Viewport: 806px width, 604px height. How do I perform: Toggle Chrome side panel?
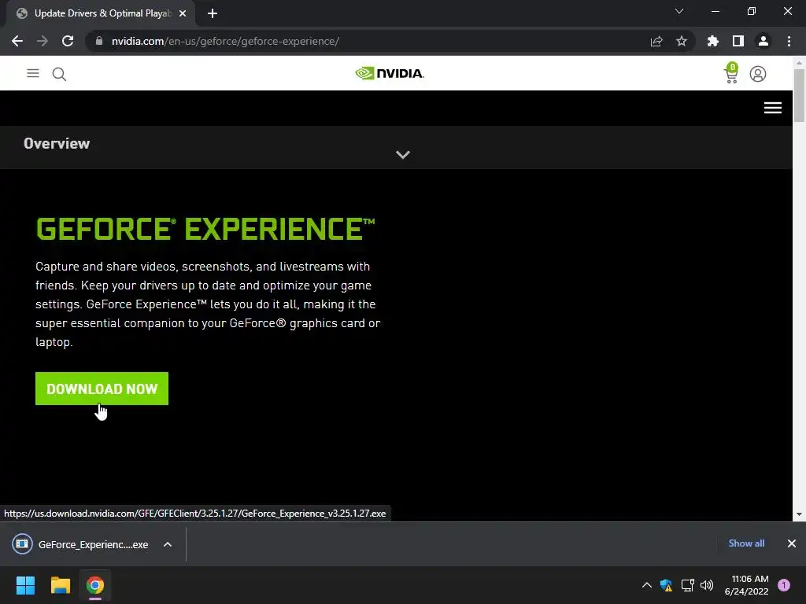(738, 41)
